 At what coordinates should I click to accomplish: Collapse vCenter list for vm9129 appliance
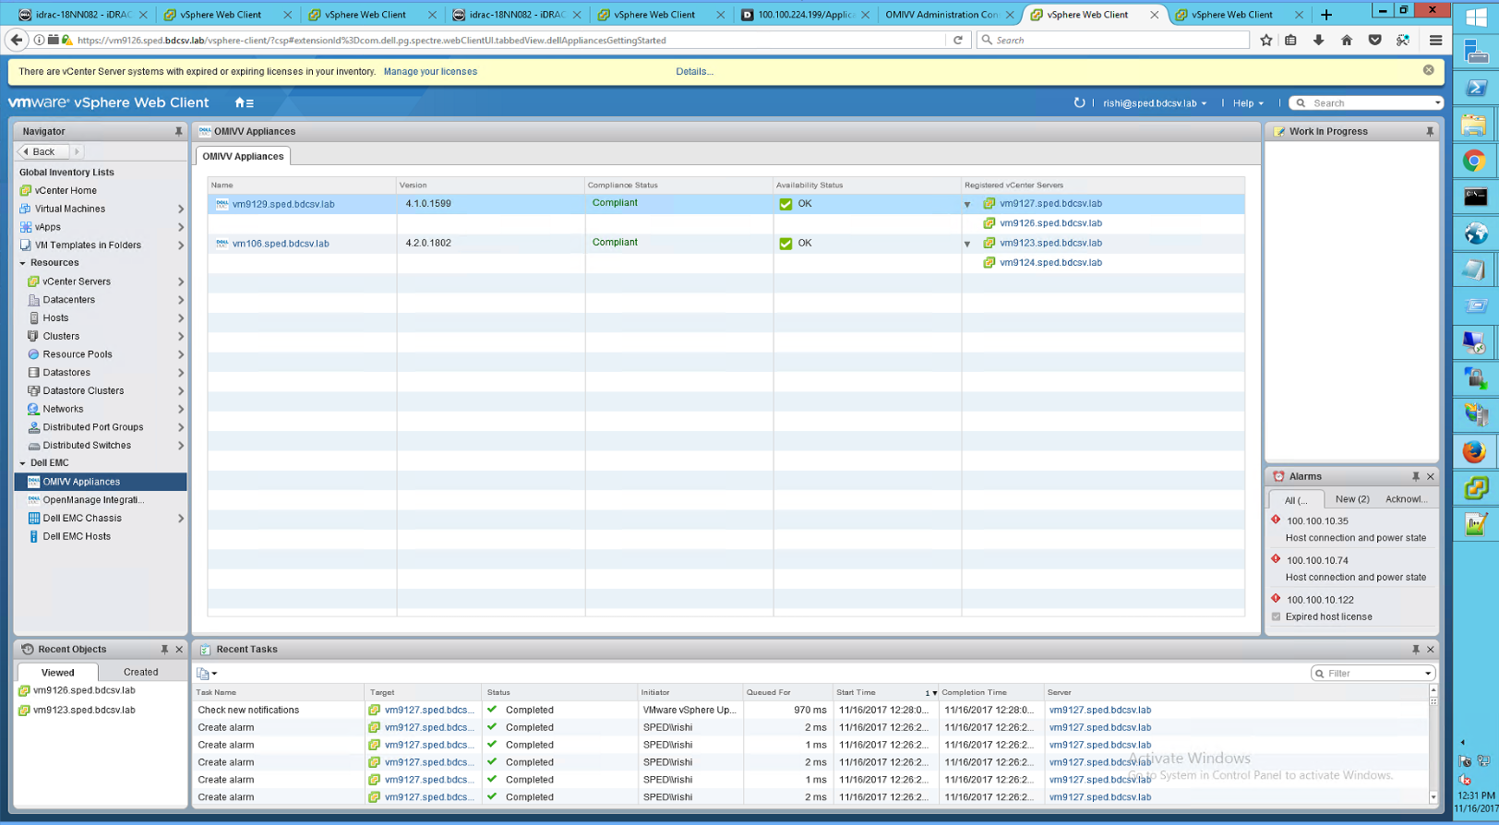pyautogui.click(x=967, y=205)
